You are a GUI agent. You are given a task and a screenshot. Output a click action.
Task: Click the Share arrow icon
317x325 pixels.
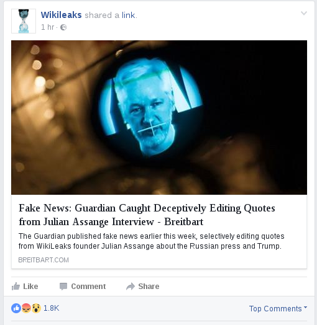[x=131, y=287]
